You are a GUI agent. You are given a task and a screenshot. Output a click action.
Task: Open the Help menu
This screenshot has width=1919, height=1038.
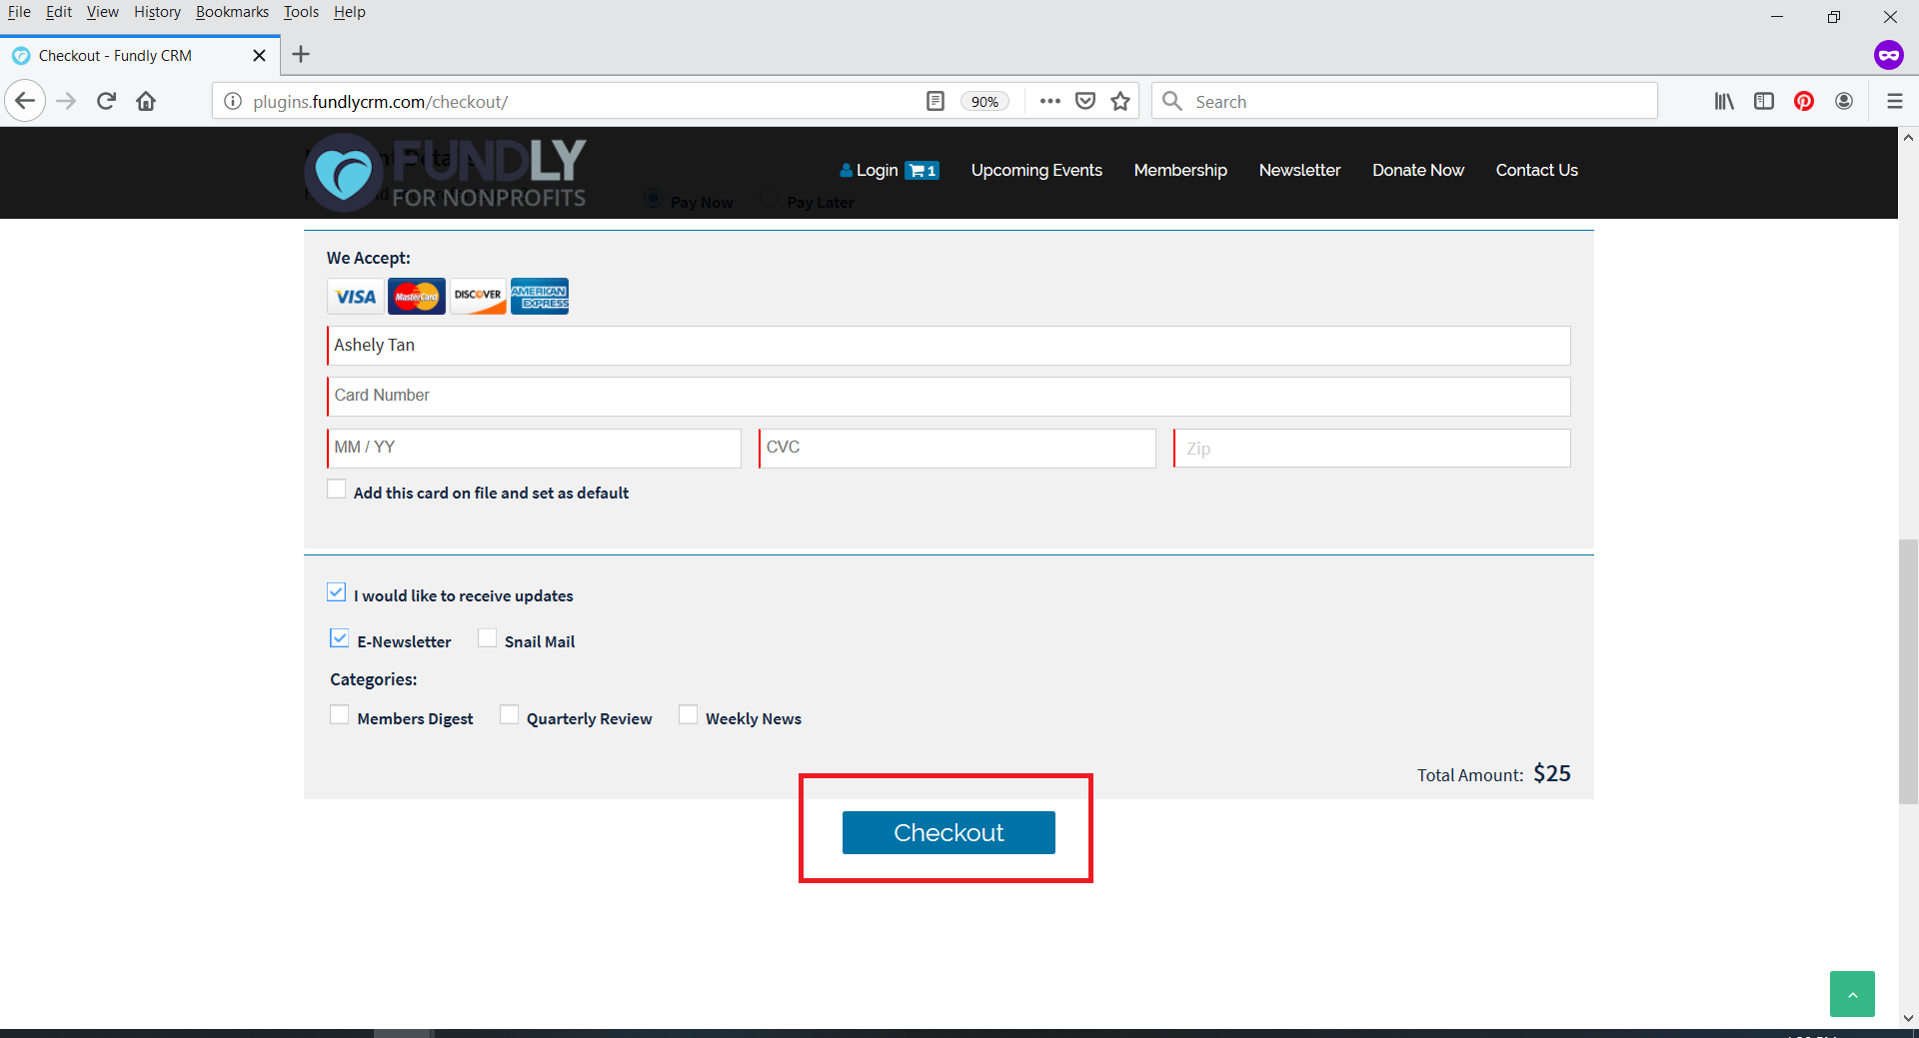tap(350, 12)
